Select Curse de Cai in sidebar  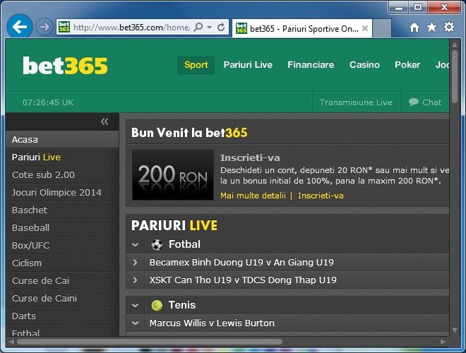[x=62, y=281]
